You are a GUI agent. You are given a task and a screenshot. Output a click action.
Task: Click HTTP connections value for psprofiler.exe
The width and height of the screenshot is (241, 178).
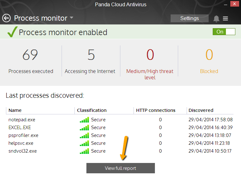tap(160, 135)
